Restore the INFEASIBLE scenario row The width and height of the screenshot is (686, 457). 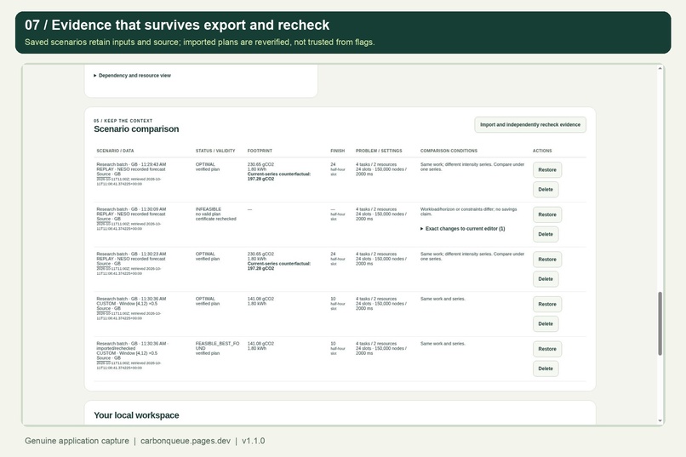click(x=547, y=214)
